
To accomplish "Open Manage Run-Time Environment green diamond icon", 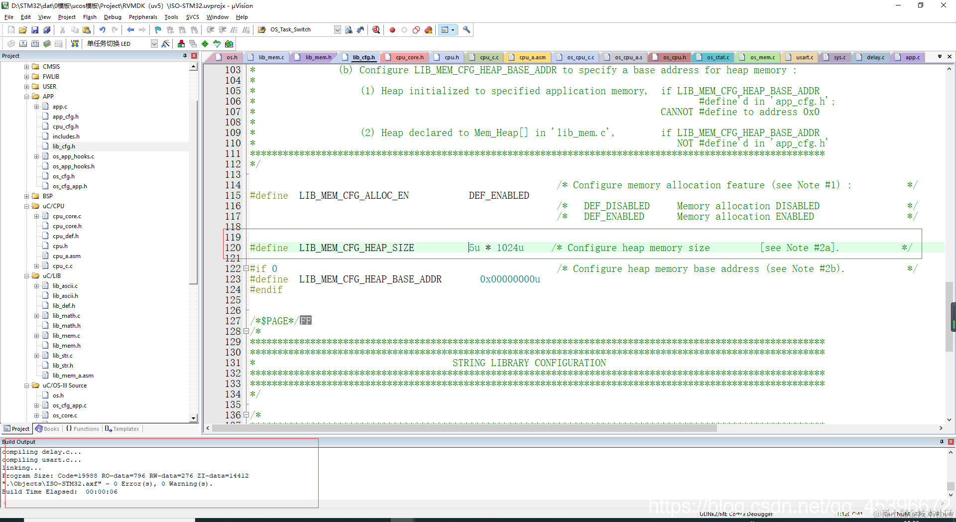I will (205, 44).
